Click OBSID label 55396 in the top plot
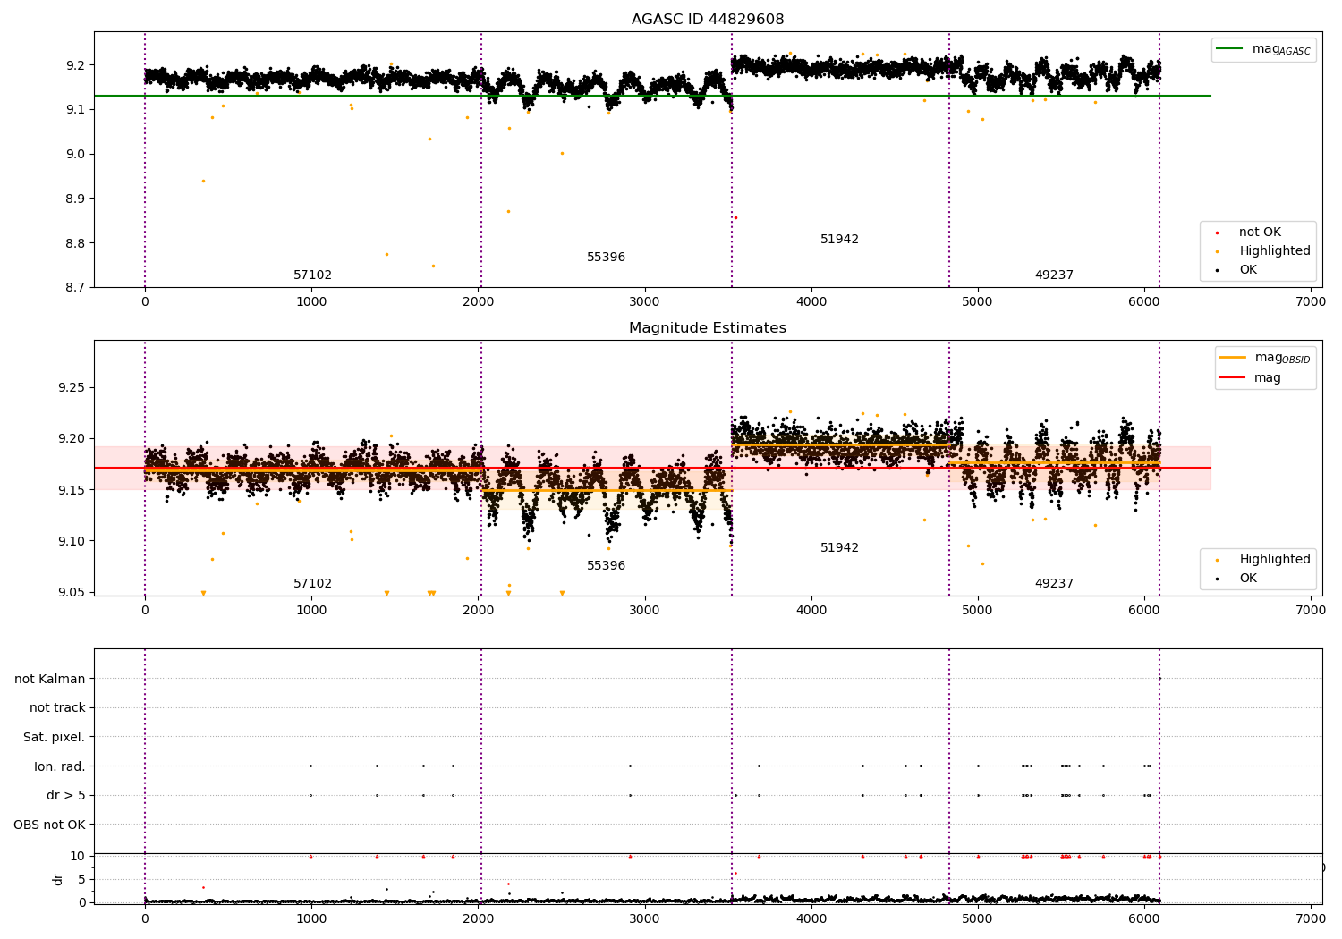Viewport: 1342px width, 939px height. pyautogui.click(x=606, y=258)
